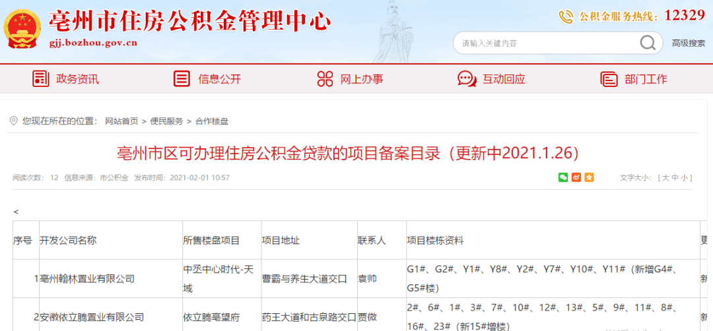
Task: Click 阅读次数: 12 text
Action: pos(36,177)
